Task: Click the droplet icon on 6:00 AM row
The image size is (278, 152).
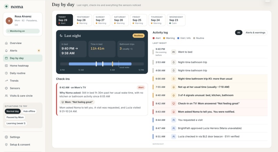Action: point(173,79)
